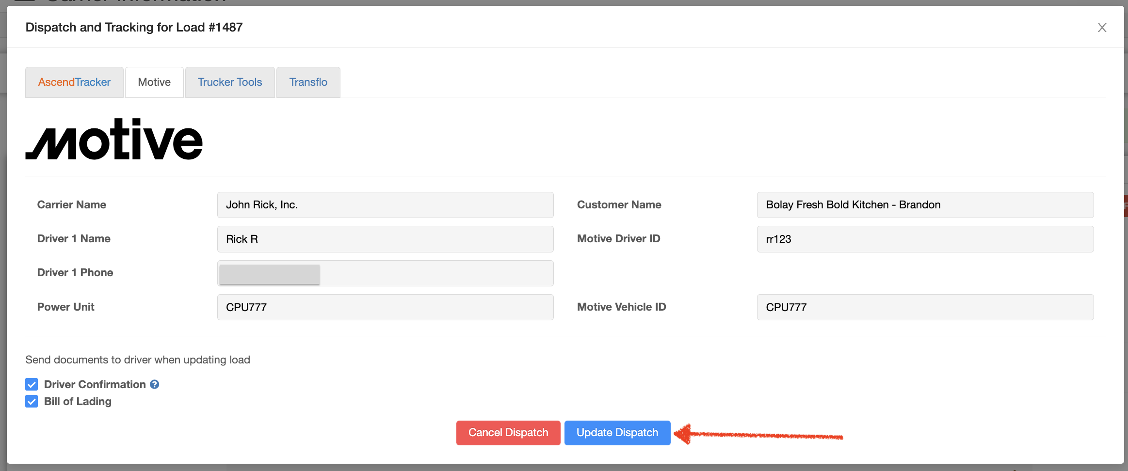Click the Motive Driver ID field

(925, 239)
